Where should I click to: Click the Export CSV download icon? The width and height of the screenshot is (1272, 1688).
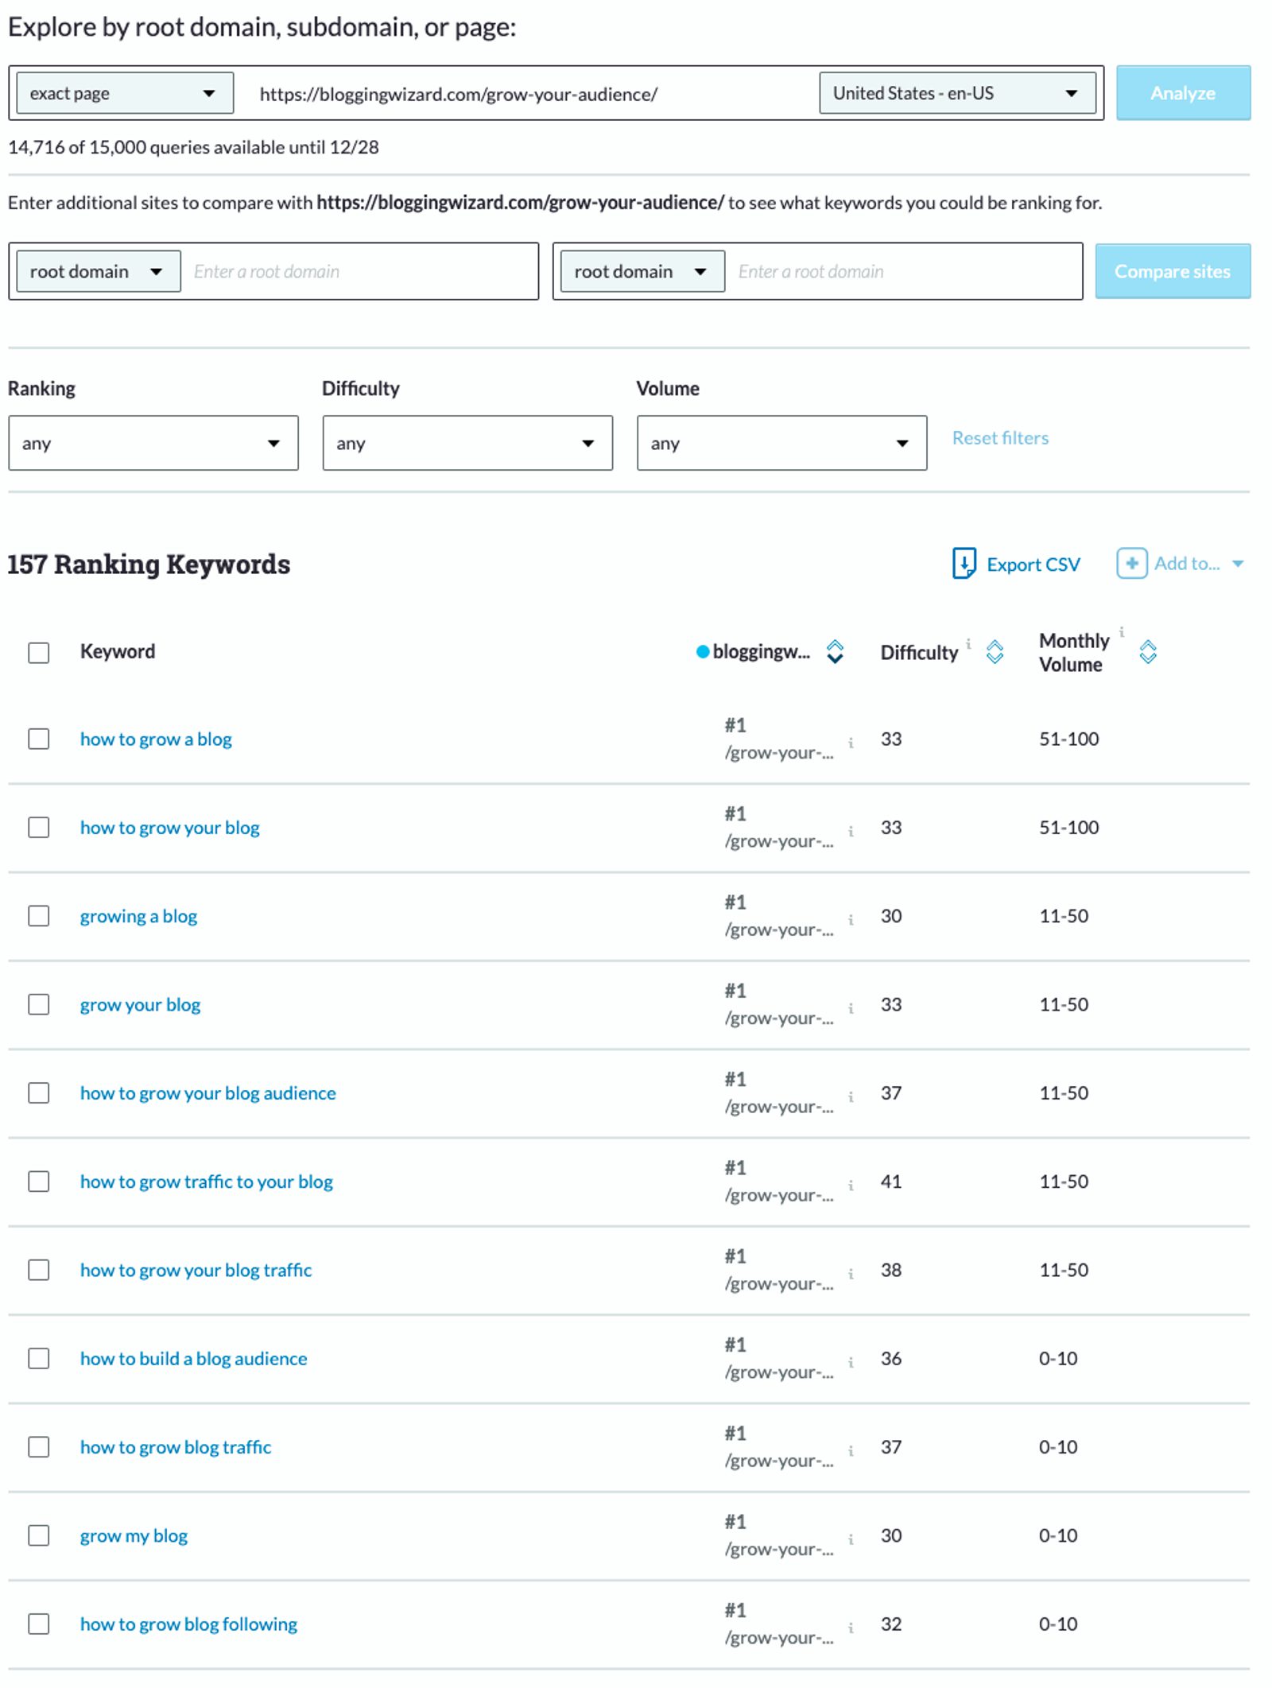click(964, 565)
